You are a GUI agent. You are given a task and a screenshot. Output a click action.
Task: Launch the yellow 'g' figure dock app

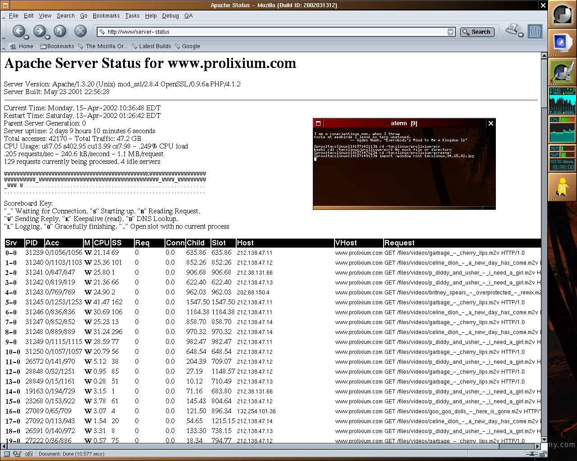point(562,187)
